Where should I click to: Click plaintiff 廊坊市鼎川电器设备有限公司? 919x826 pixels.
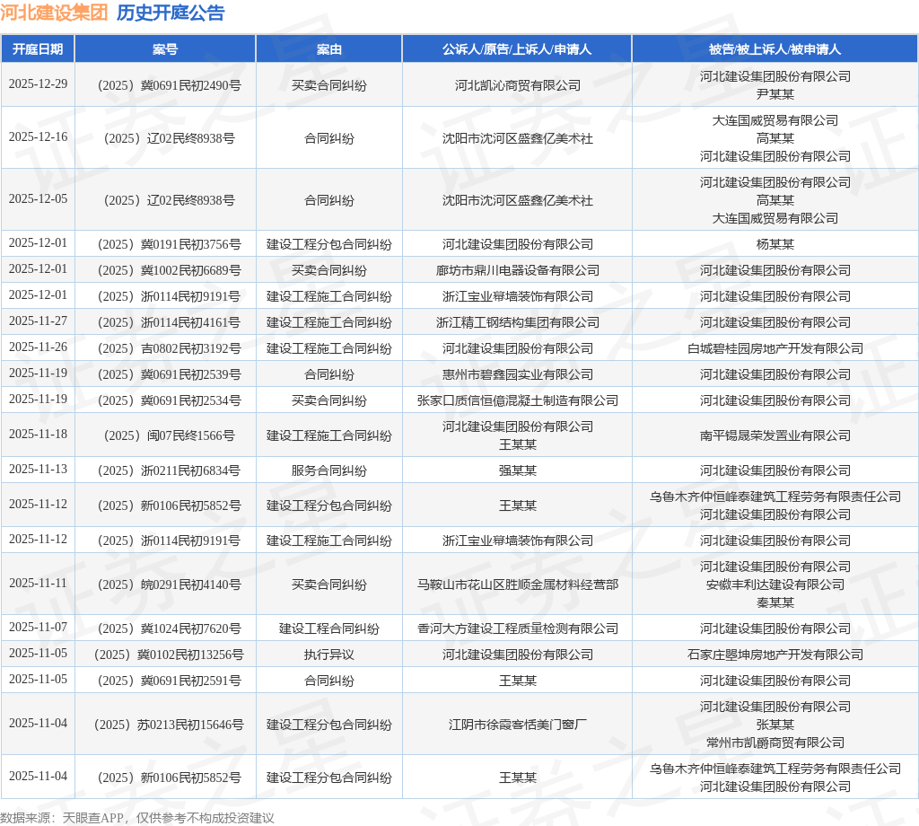pos(518,270)
